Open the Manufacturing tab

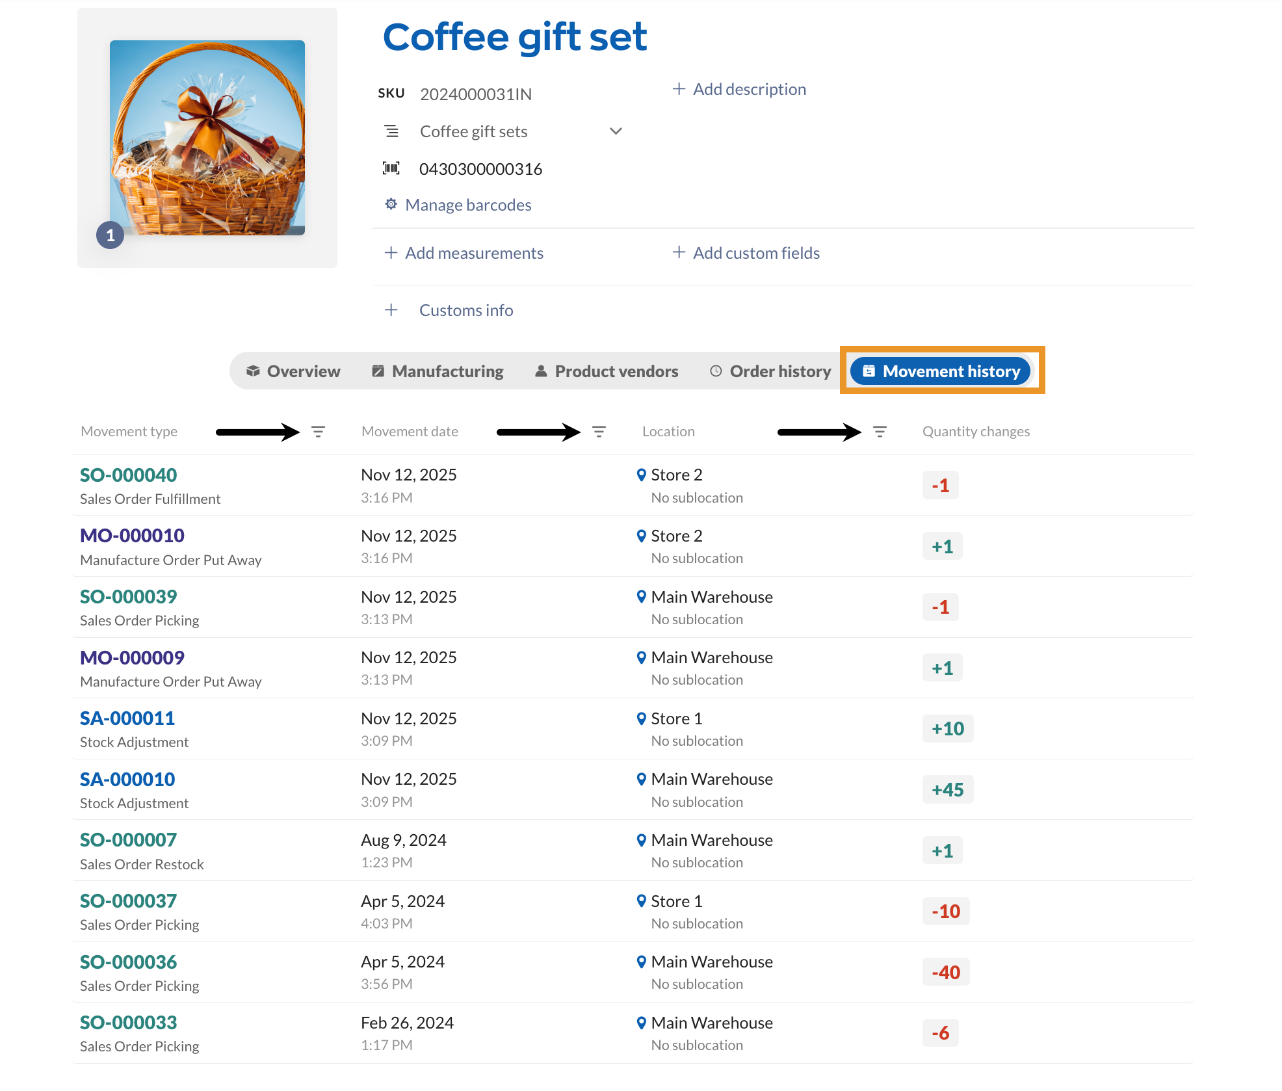coord(438,371)
